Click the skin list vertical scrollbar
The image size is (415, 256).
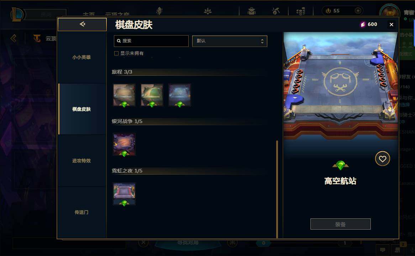(x=277, y=189)
